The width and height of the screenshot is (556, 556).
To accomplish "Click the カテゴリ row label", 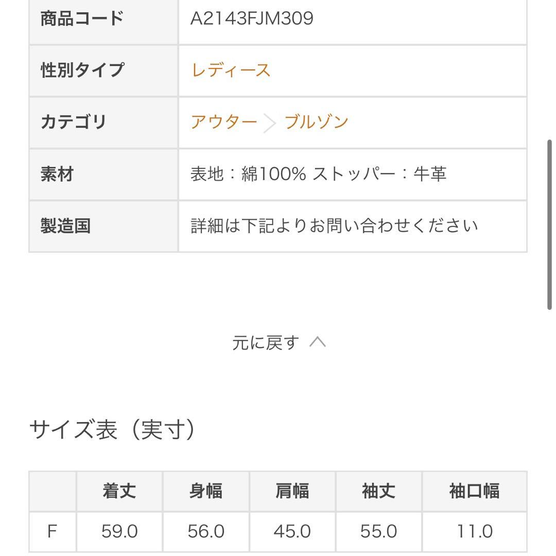I will click(73, 122).
